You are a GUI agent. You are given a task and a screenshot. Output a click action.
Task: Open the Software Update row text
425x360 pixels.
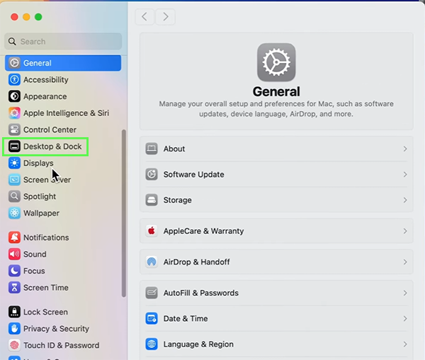[193, 175]
